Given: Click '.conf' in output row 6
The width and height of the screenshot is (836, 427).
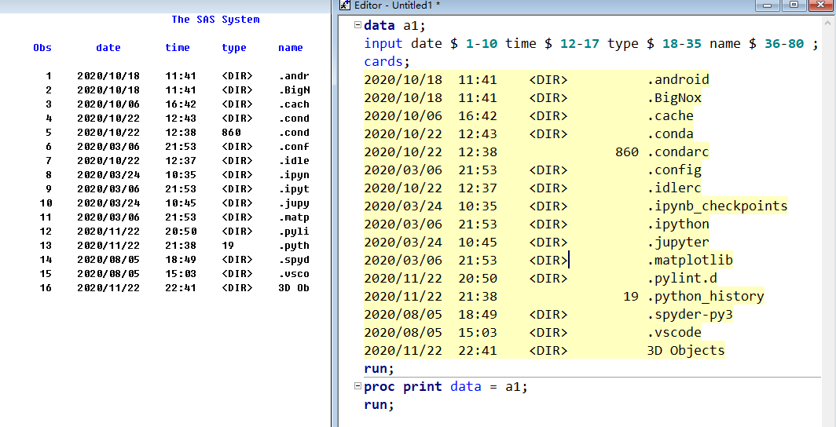Looking at the screenshot, I should point(294,147).
